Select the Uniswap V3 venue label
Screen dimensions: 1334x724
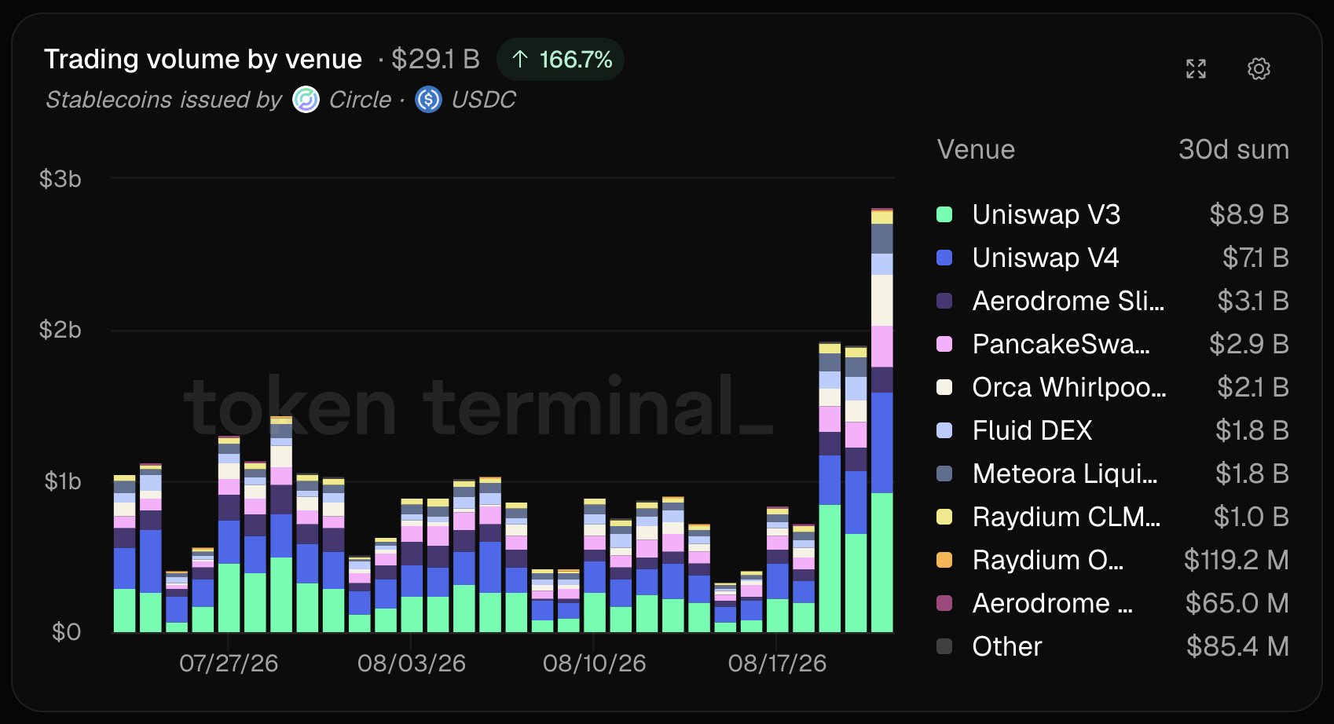(x=1046, y=214)
